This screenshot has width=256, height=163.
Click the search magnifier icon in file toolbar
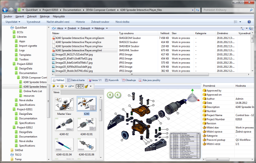pos(242,29)
